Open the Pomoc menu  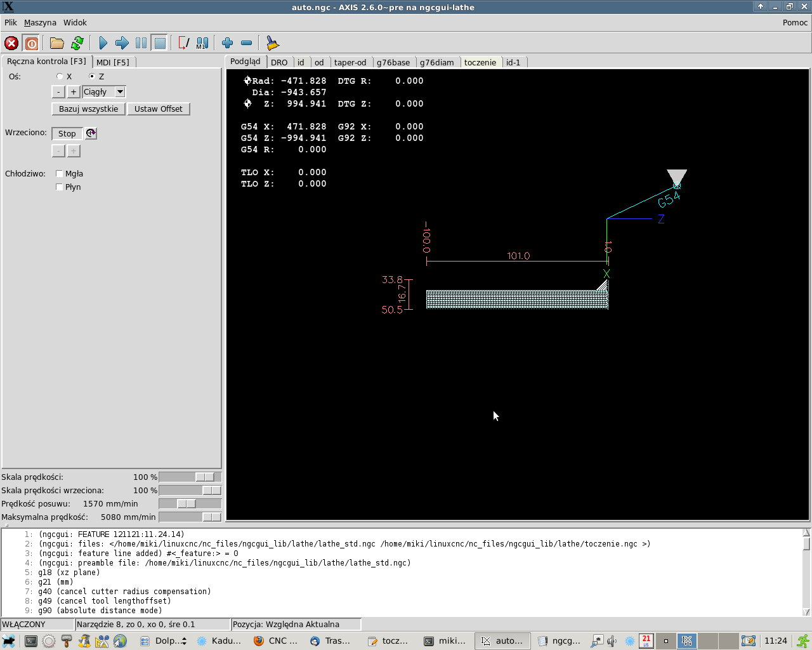[795, 22]
